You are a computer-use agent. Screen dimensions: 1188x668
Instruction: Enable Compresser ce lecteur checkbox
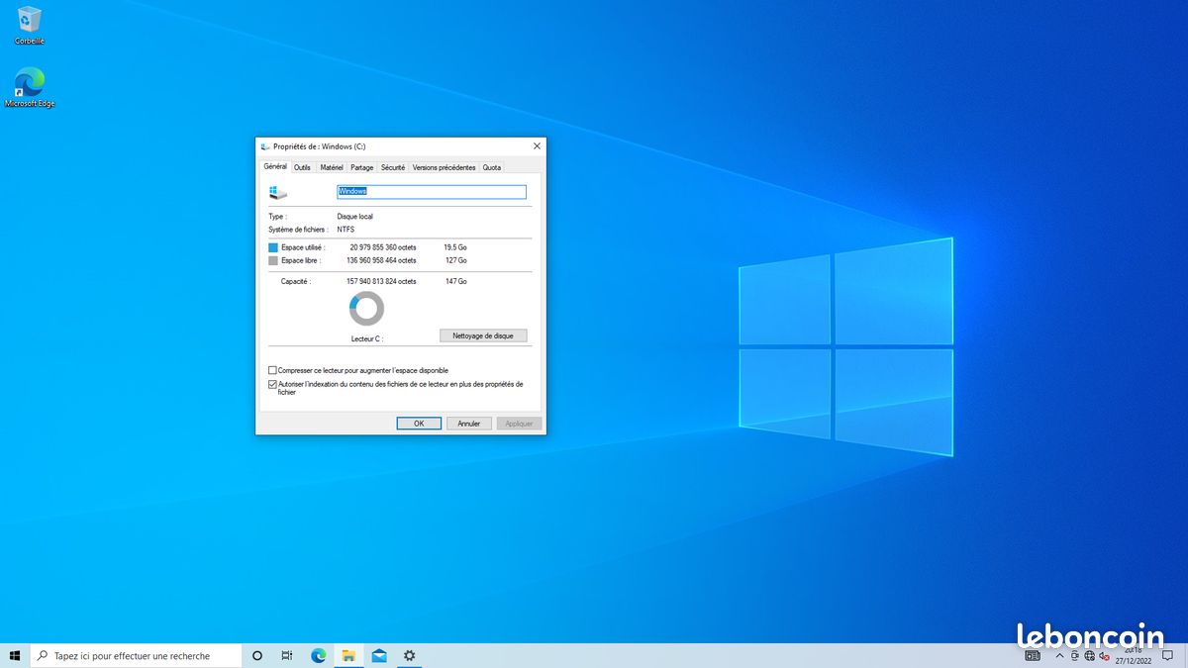[x=272, y=370]
